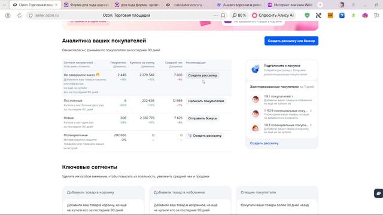
Task: Open the Добавили товар в корзину segment card
Action: pos(104,201)
